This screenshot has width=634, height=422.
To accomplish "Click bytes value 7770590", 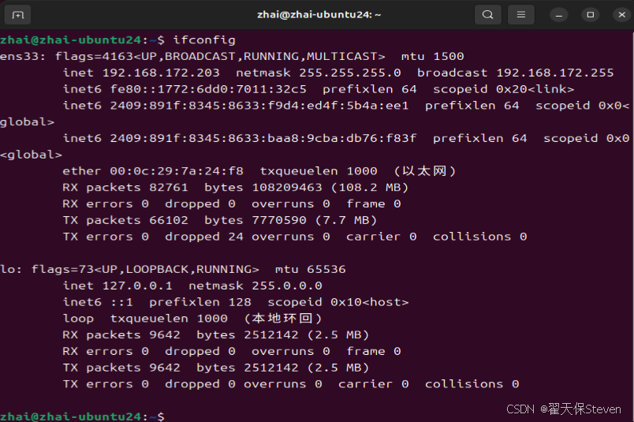I will click(x=279, y=220).
